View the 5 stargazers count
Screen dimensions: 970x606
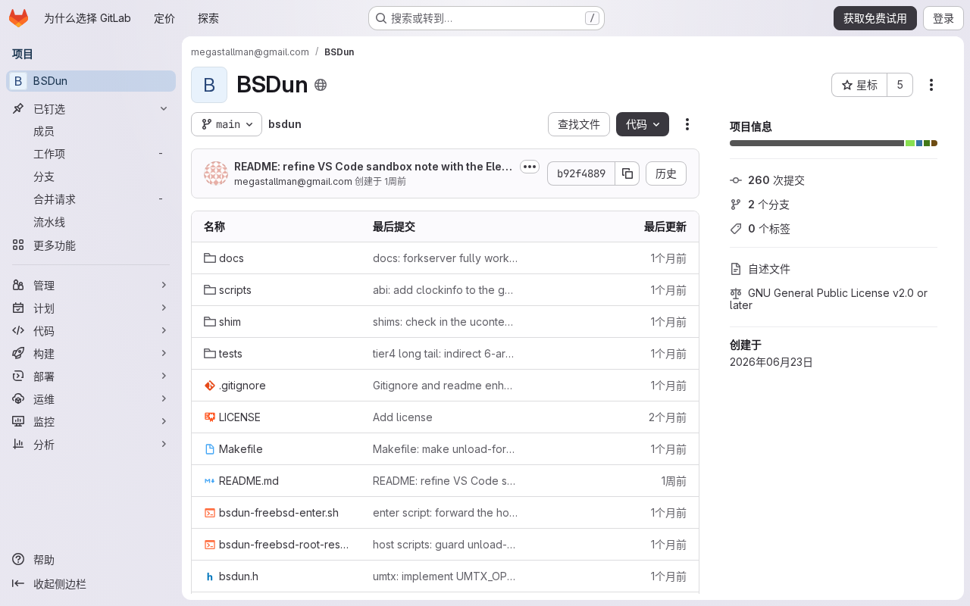pos(900,85)
